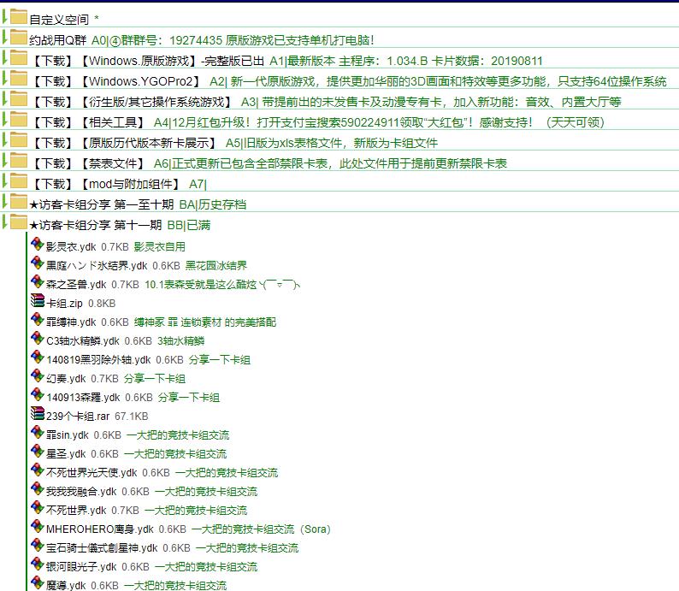
Task: Click the file icon beside 140913森羅.ydk
Action: [38, 394]
